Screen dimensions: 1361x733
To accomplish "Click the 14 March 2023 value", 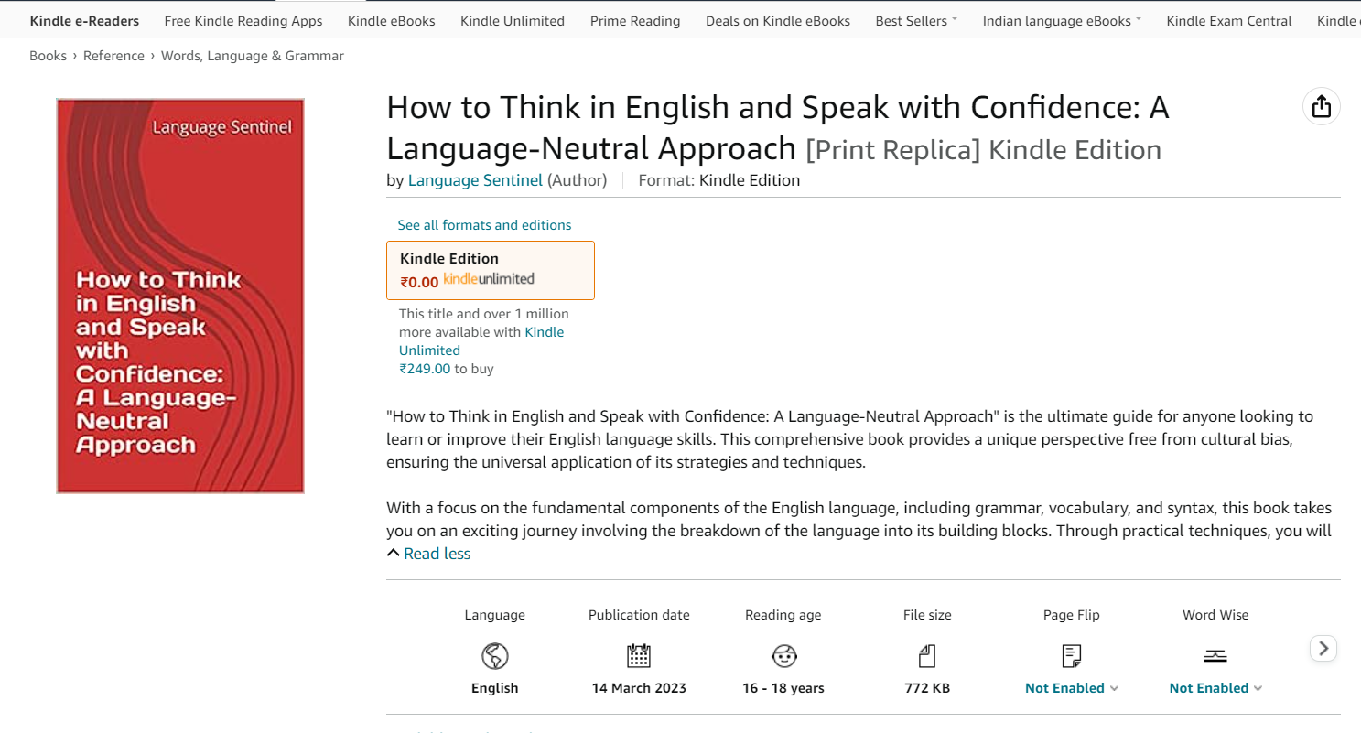I will click(639, 688).
